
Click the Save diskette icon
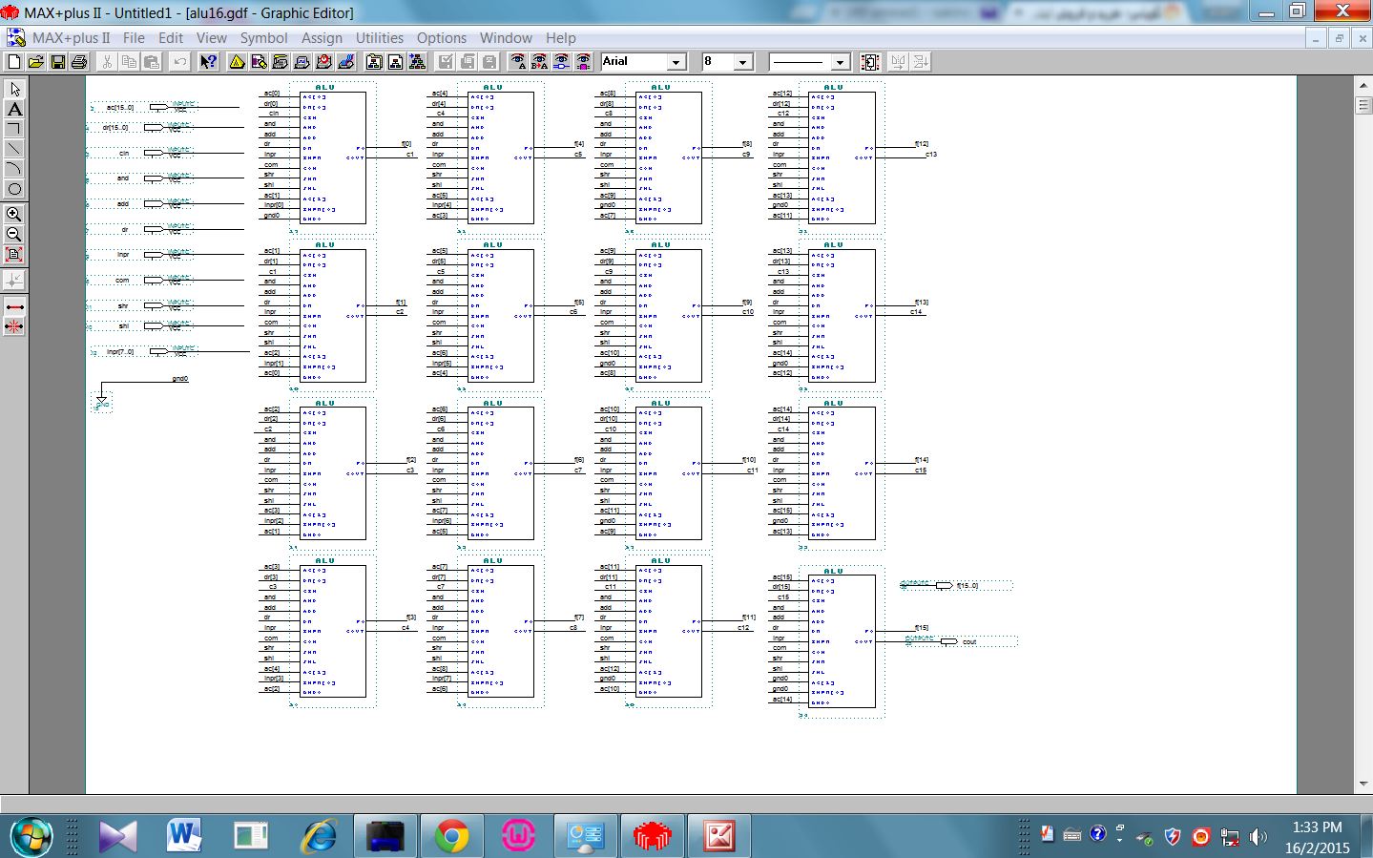(x=57, y=62)
